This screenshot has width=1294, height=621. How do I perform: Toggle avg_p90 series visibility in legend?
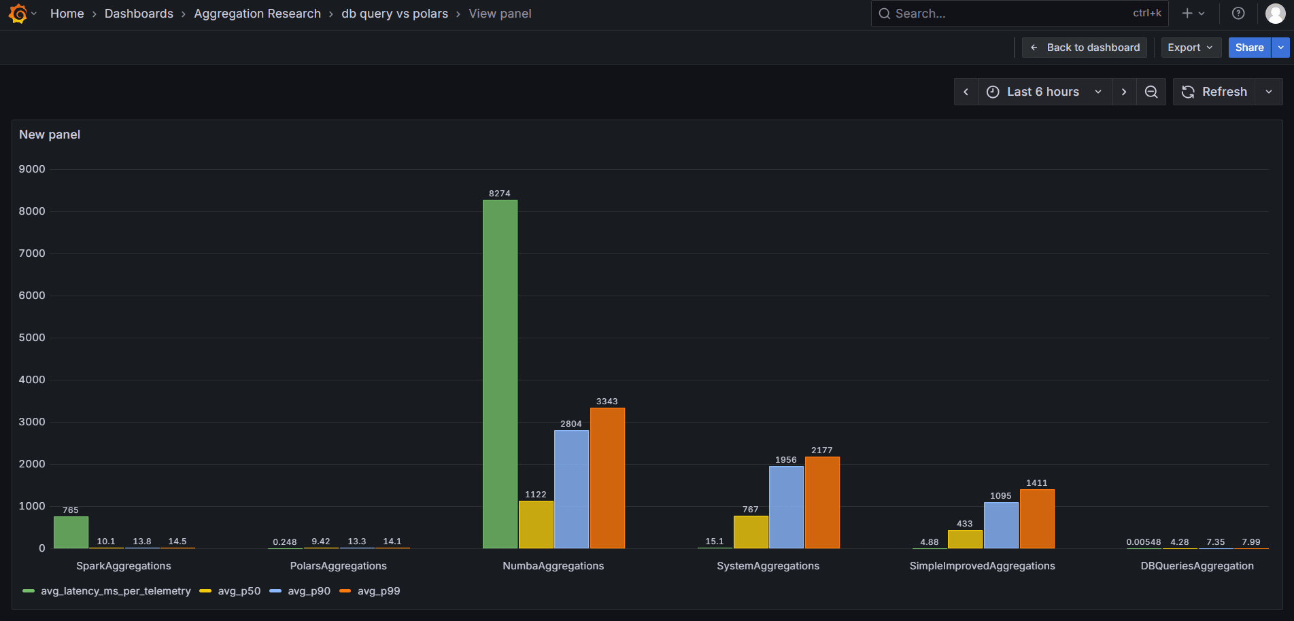click(x=309, y=591)
